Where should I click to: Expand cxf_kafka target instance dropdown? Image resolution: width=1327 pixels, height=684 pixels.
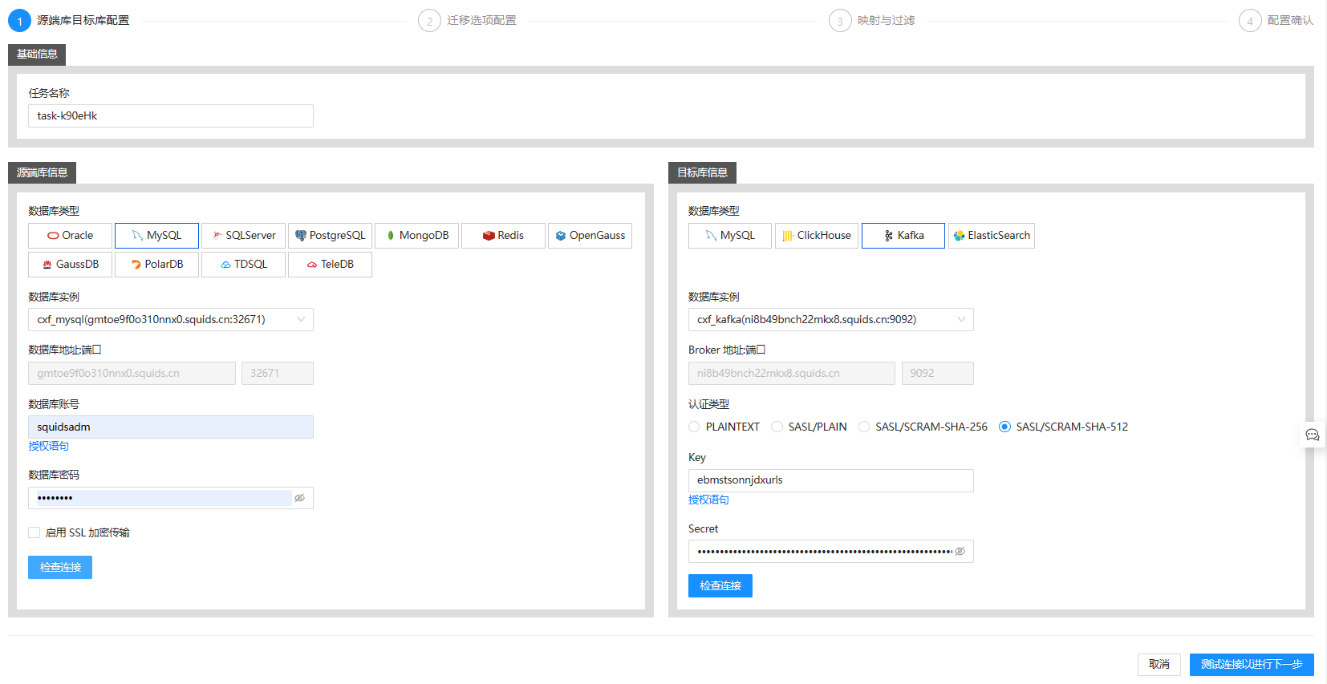[x=831, y=320]
